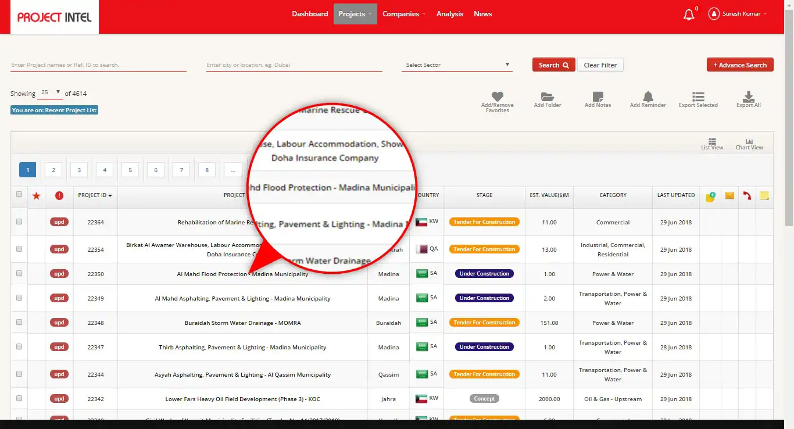Toggle the select-all checkbox in table header
Image resolution: width=794 pixels, height=429 pixels.
click(x=19, y=195)
